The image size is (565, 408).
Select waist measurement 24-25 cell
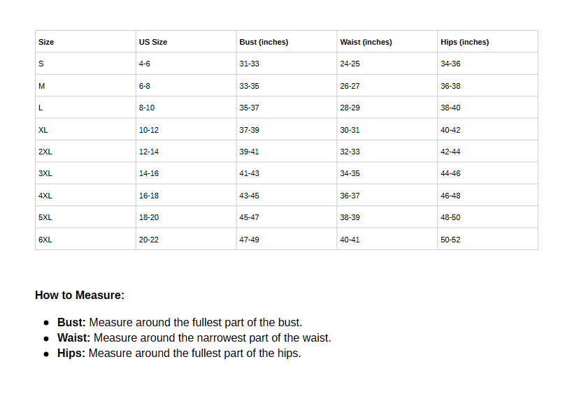click(x=387, y=64)
